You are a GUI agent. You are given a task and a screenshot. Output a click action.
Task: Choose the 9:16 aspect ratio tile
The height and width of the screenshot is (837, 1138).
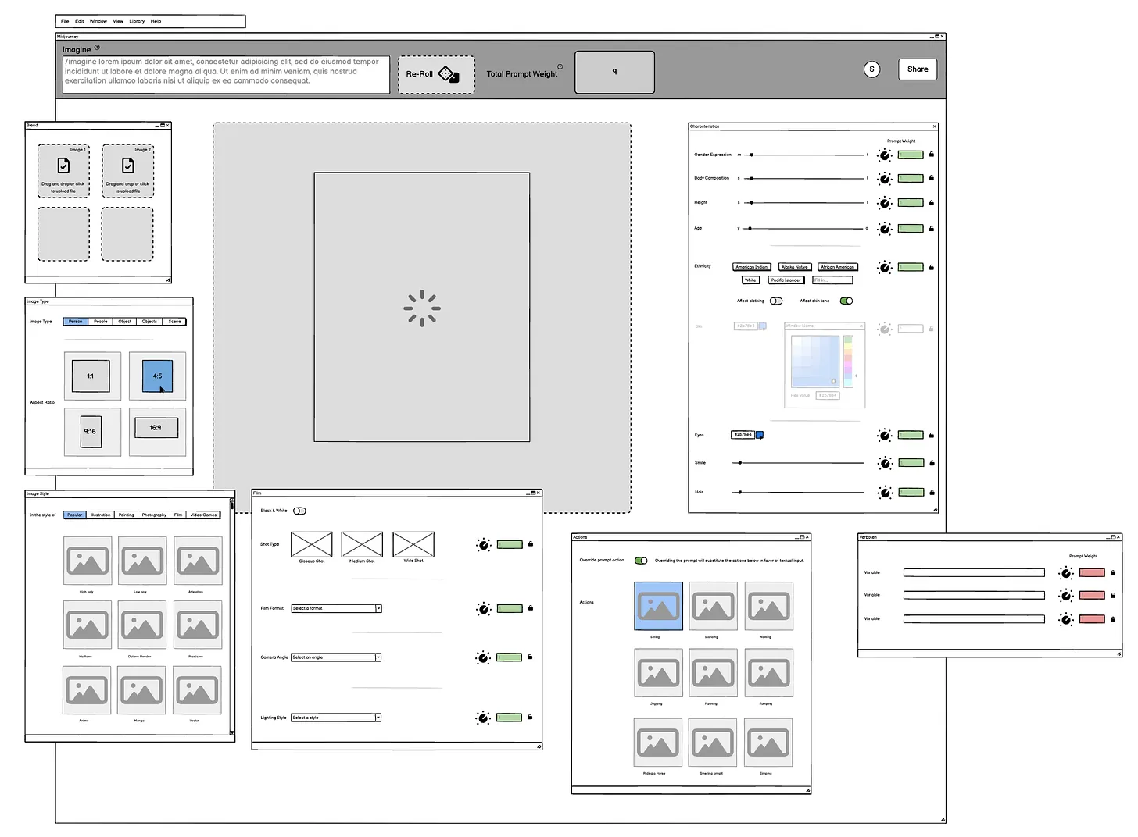click(x=91, y=432)
